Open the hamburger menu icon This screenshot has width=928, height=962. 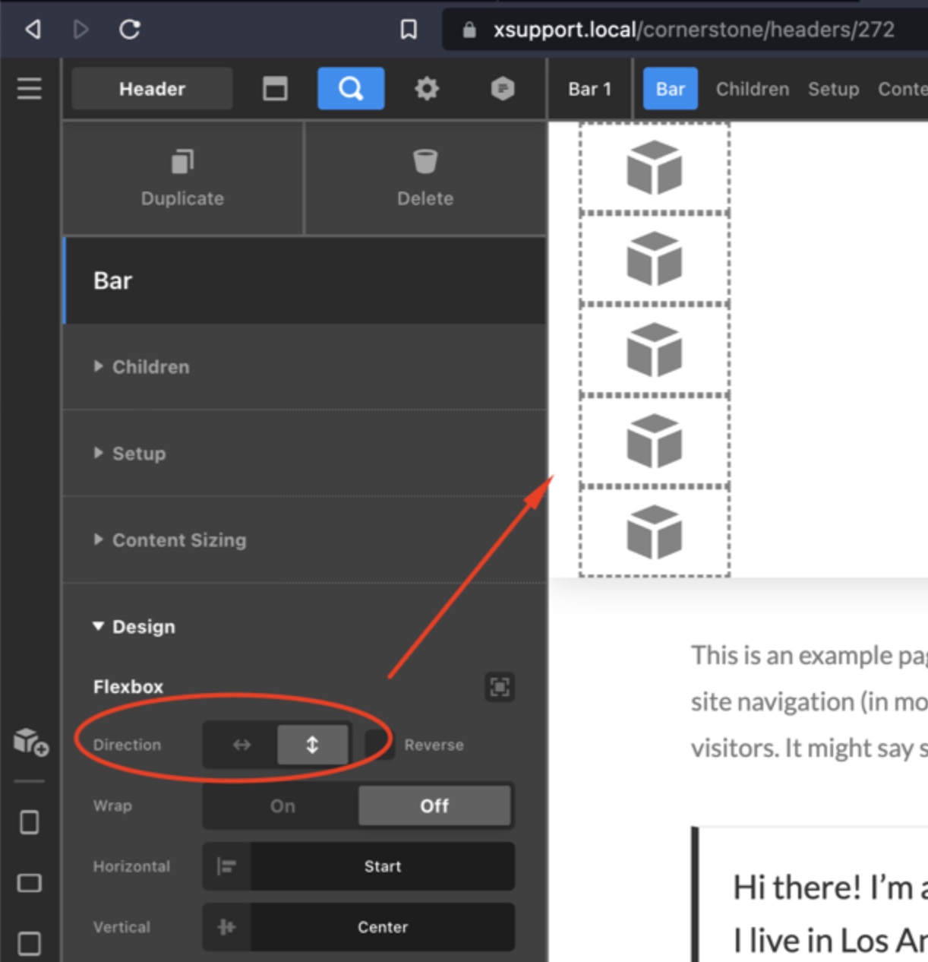[x=30, y=89]
